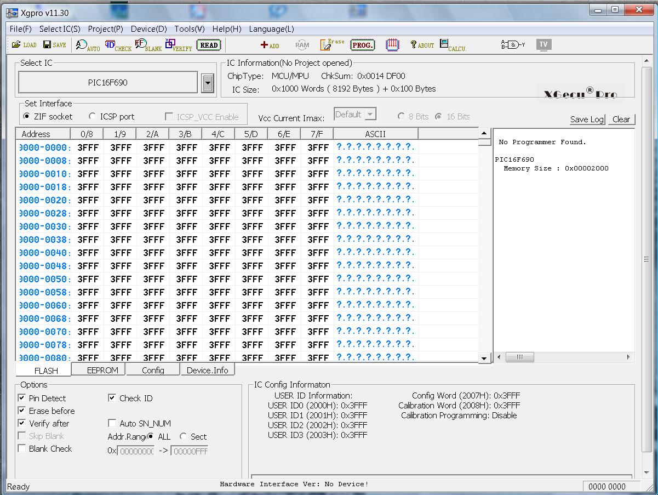Click the '0000 0000' status bar value
The height and width of the screenshot is (495, 658).
[607, 486]
